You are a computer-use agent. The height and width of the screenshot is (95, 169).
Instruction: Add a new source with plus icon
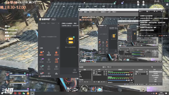coord(94,82)
